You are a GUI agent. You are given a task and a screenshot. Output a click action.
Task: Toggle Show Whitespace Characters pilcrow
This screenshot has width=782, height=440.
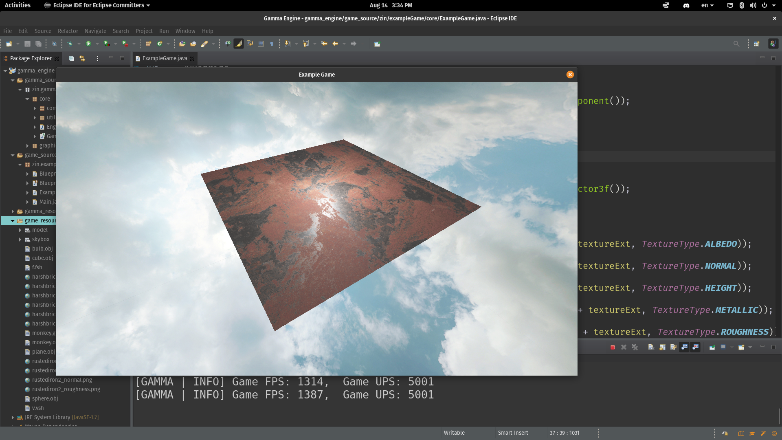coord(272,44)
